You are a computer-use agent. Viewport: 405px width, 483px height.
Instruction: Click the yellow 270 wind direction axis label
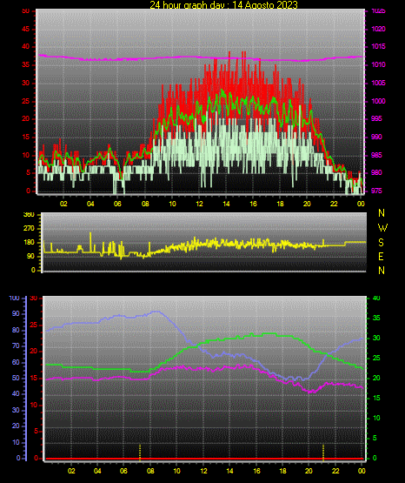pos(29,229)
